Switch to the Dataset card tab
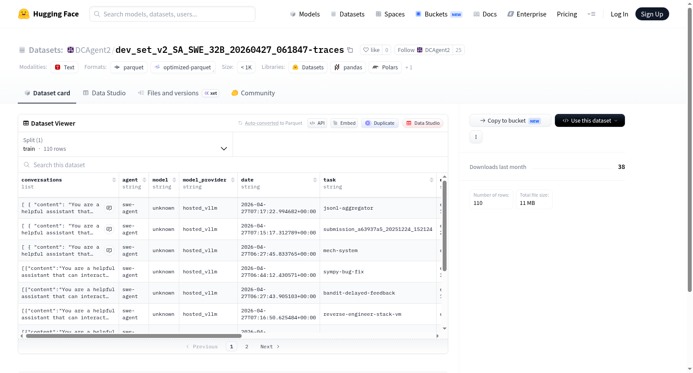Screen dimensions: 693x373 point(47,93)
